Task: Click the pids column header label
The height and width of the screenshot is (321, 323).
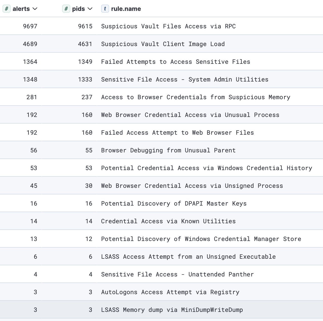Action: [x=78, y=9]
